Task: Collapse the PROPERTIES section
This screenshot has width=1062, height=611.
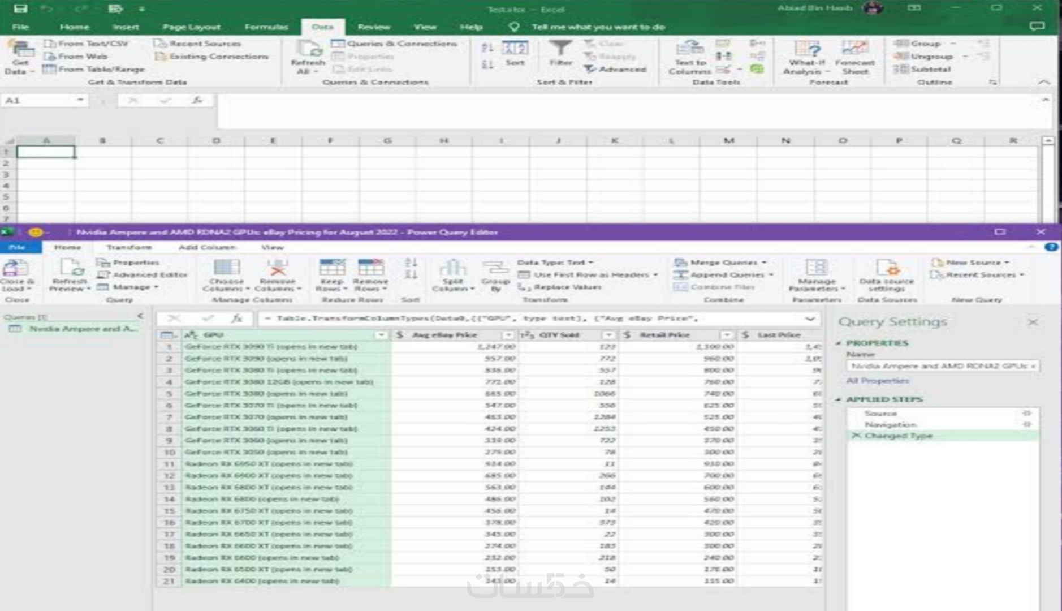Action: point(839,343)
